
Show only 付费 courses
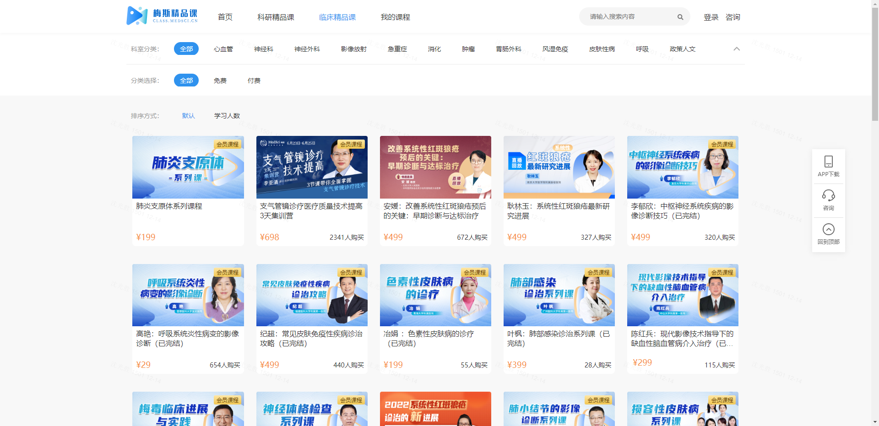click(254, 81)
